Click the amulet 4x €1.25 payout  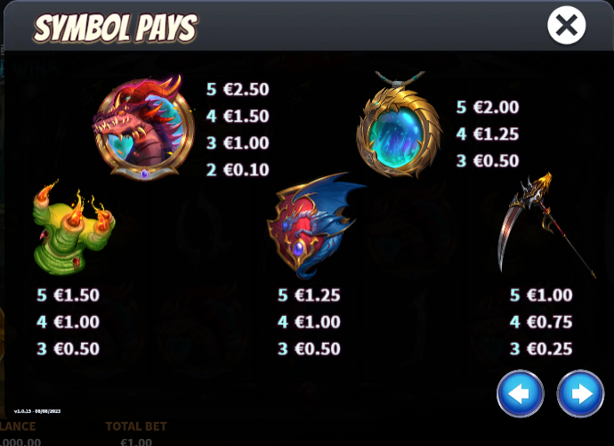click(x=488, y=134)
